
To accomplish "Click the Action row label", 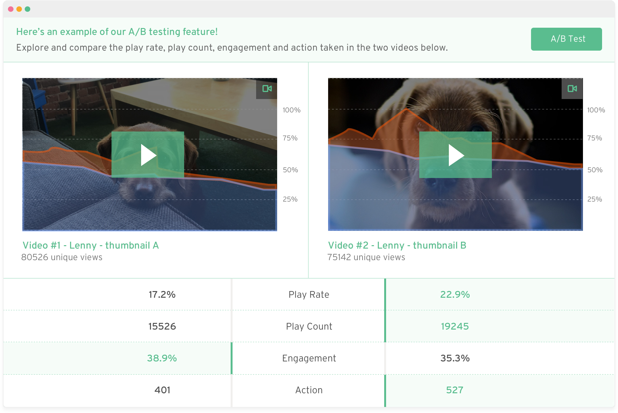I will [x=309, y=390].
